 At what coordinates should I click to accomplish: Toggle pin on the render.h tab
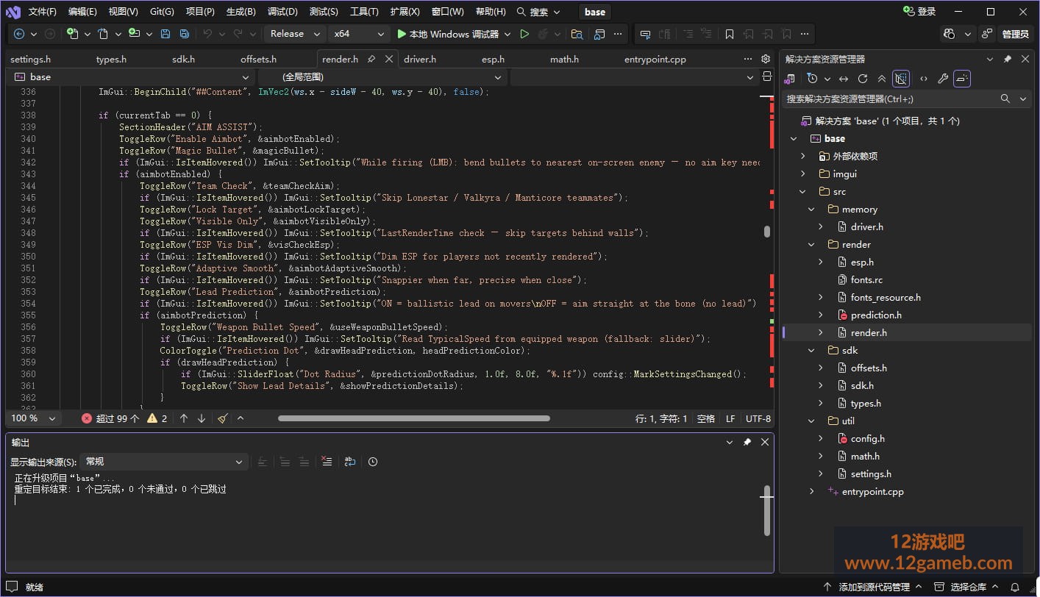click(x=371, y=59)
